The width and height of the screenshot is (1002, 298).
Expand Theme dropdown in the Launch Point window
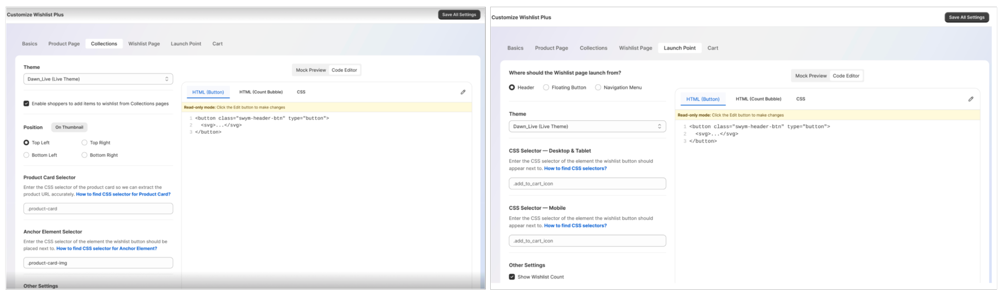click(x=587, y=126)
